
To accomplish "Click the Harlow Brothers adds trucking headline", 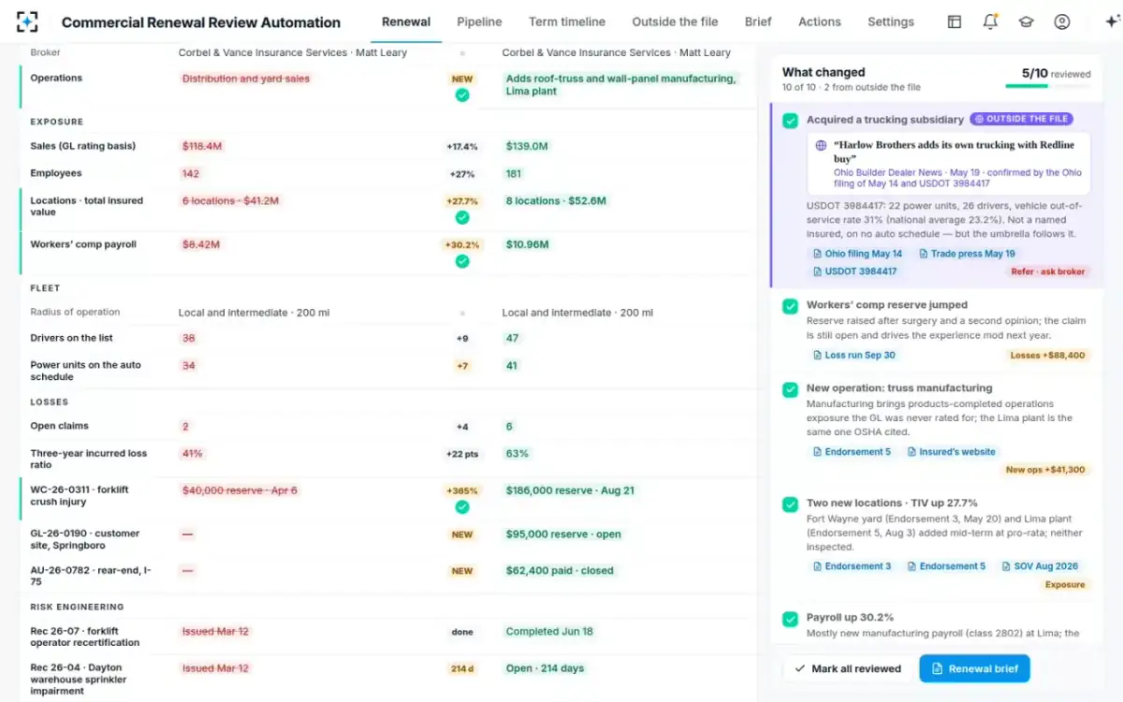I will [x=954, y=152].
